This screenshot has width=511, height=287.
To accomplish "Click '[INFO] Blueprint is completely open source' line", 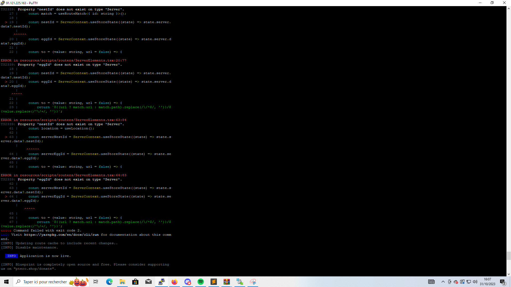I will tap(85, 264).
